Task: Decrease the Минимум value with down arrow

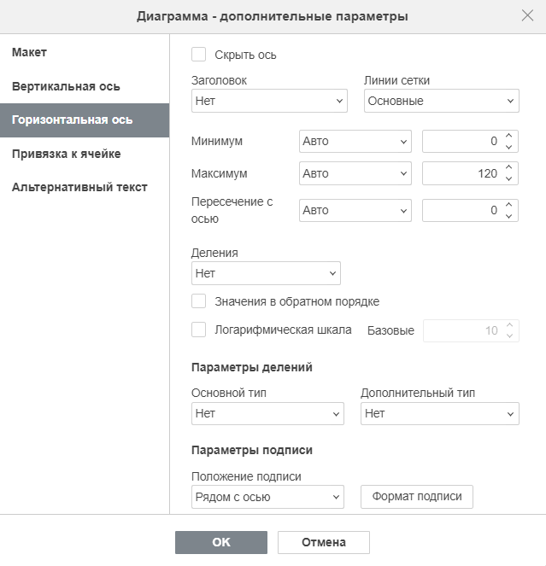Action: 508,147
